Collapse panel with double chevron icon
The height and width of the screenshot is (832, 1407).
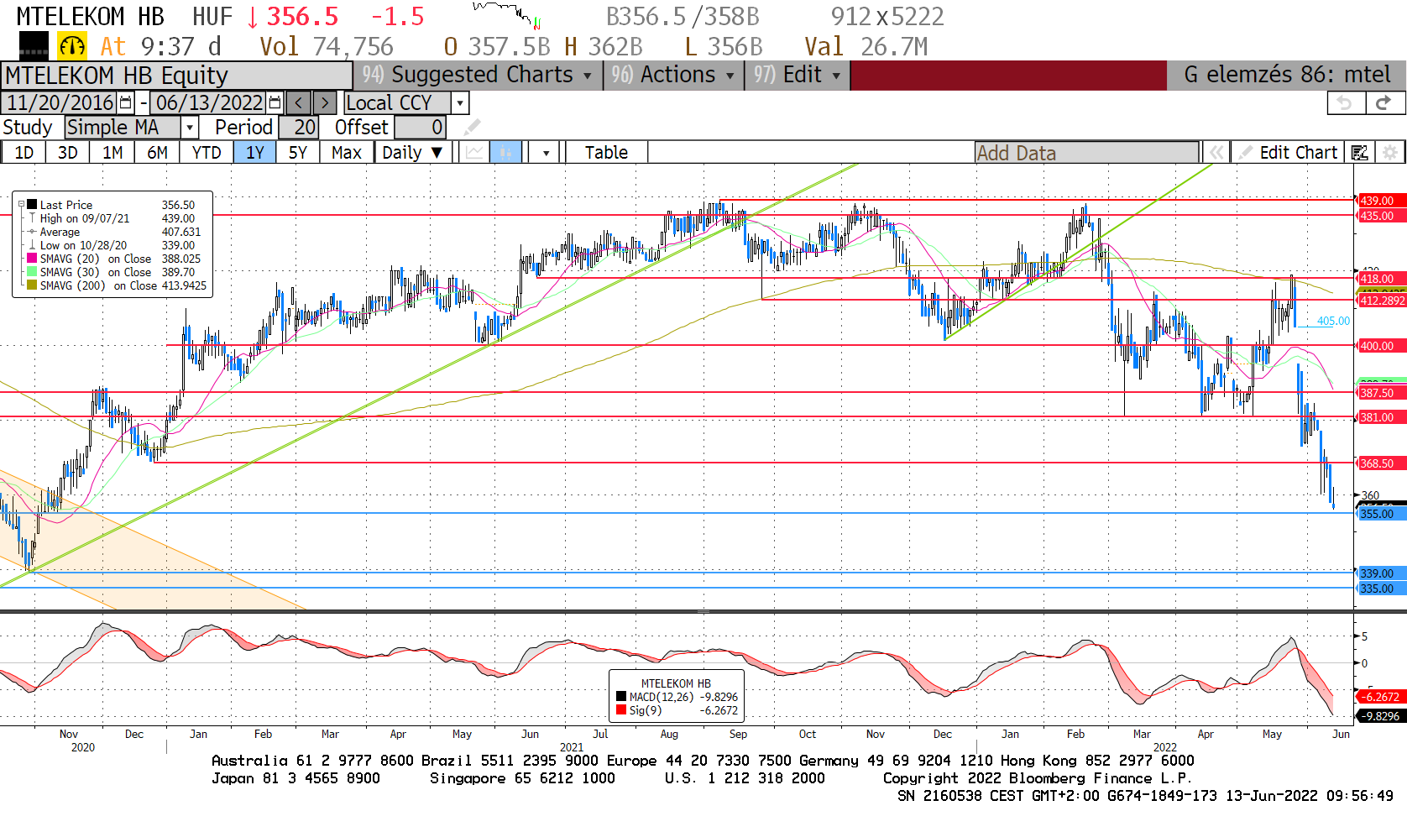[1216, 152]
